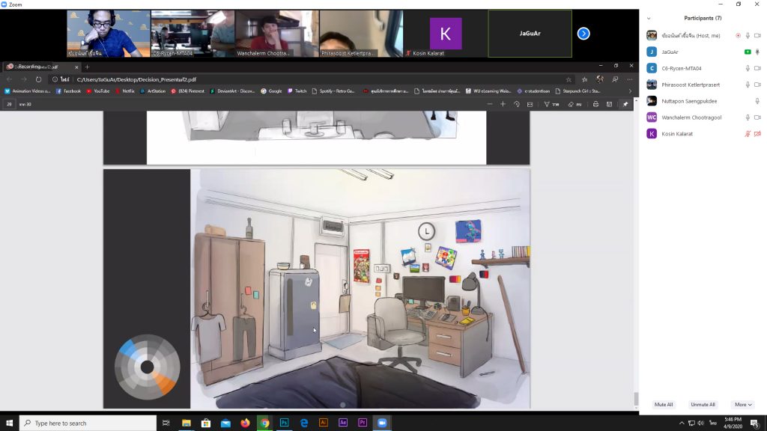Click the next video thumbnails arrow

pyautogui.click(x=583, y=34)
